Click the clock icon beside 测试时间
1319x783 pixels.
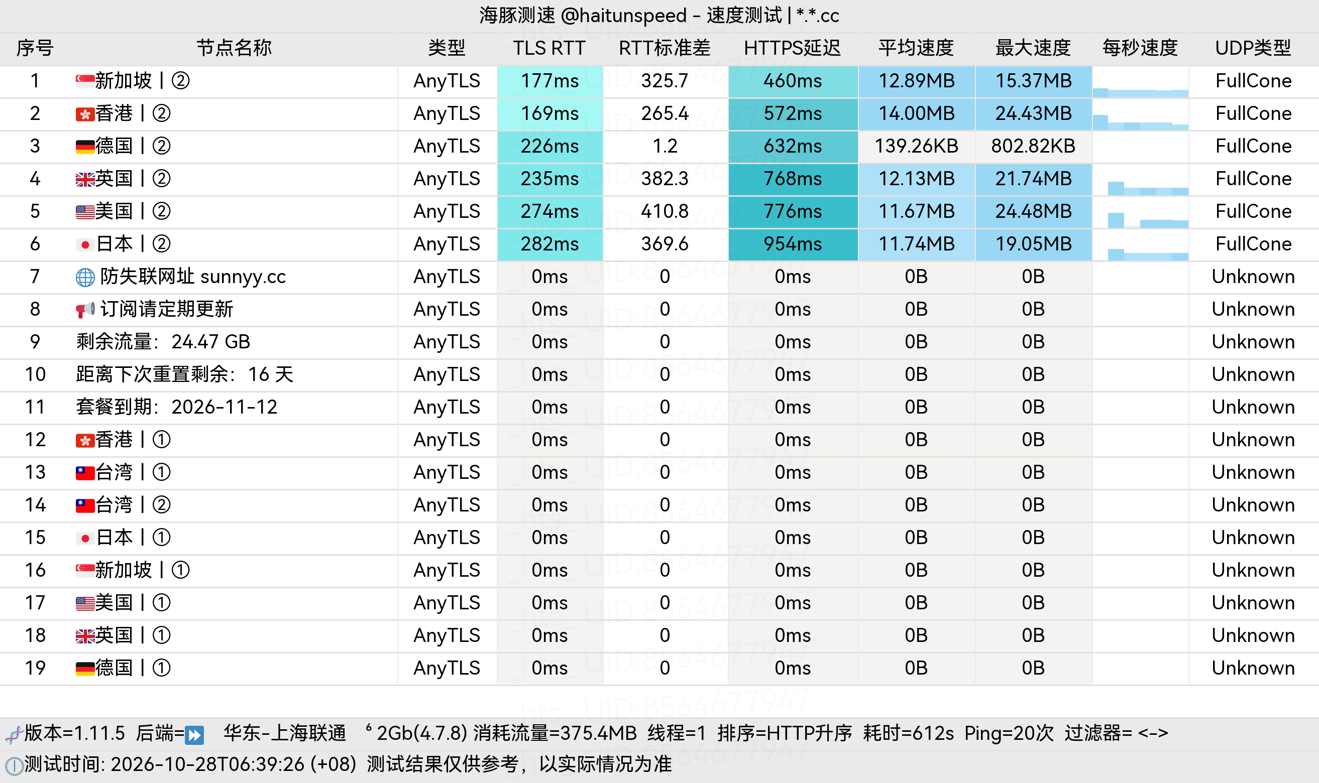pos(14,765)
